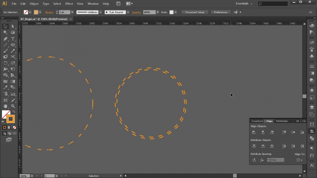Pick the Ellipse tool
The image size is (317, 178).
click(13, 45)
